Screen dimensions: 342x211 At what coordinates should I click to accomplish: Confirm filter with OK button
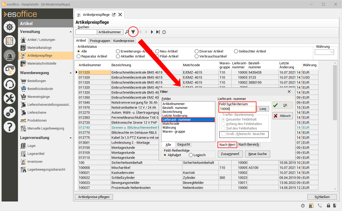(x=283, y=105)
